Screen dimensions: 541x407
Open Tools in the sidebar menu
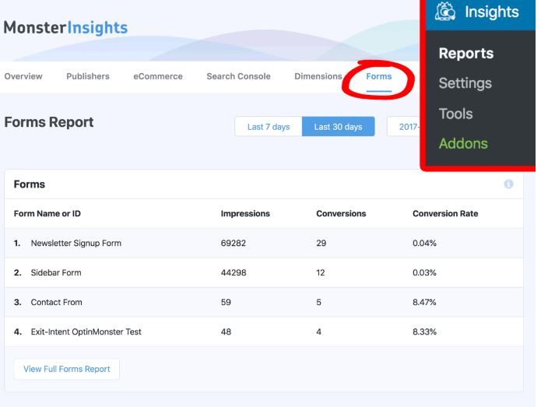tap(455, 114)
